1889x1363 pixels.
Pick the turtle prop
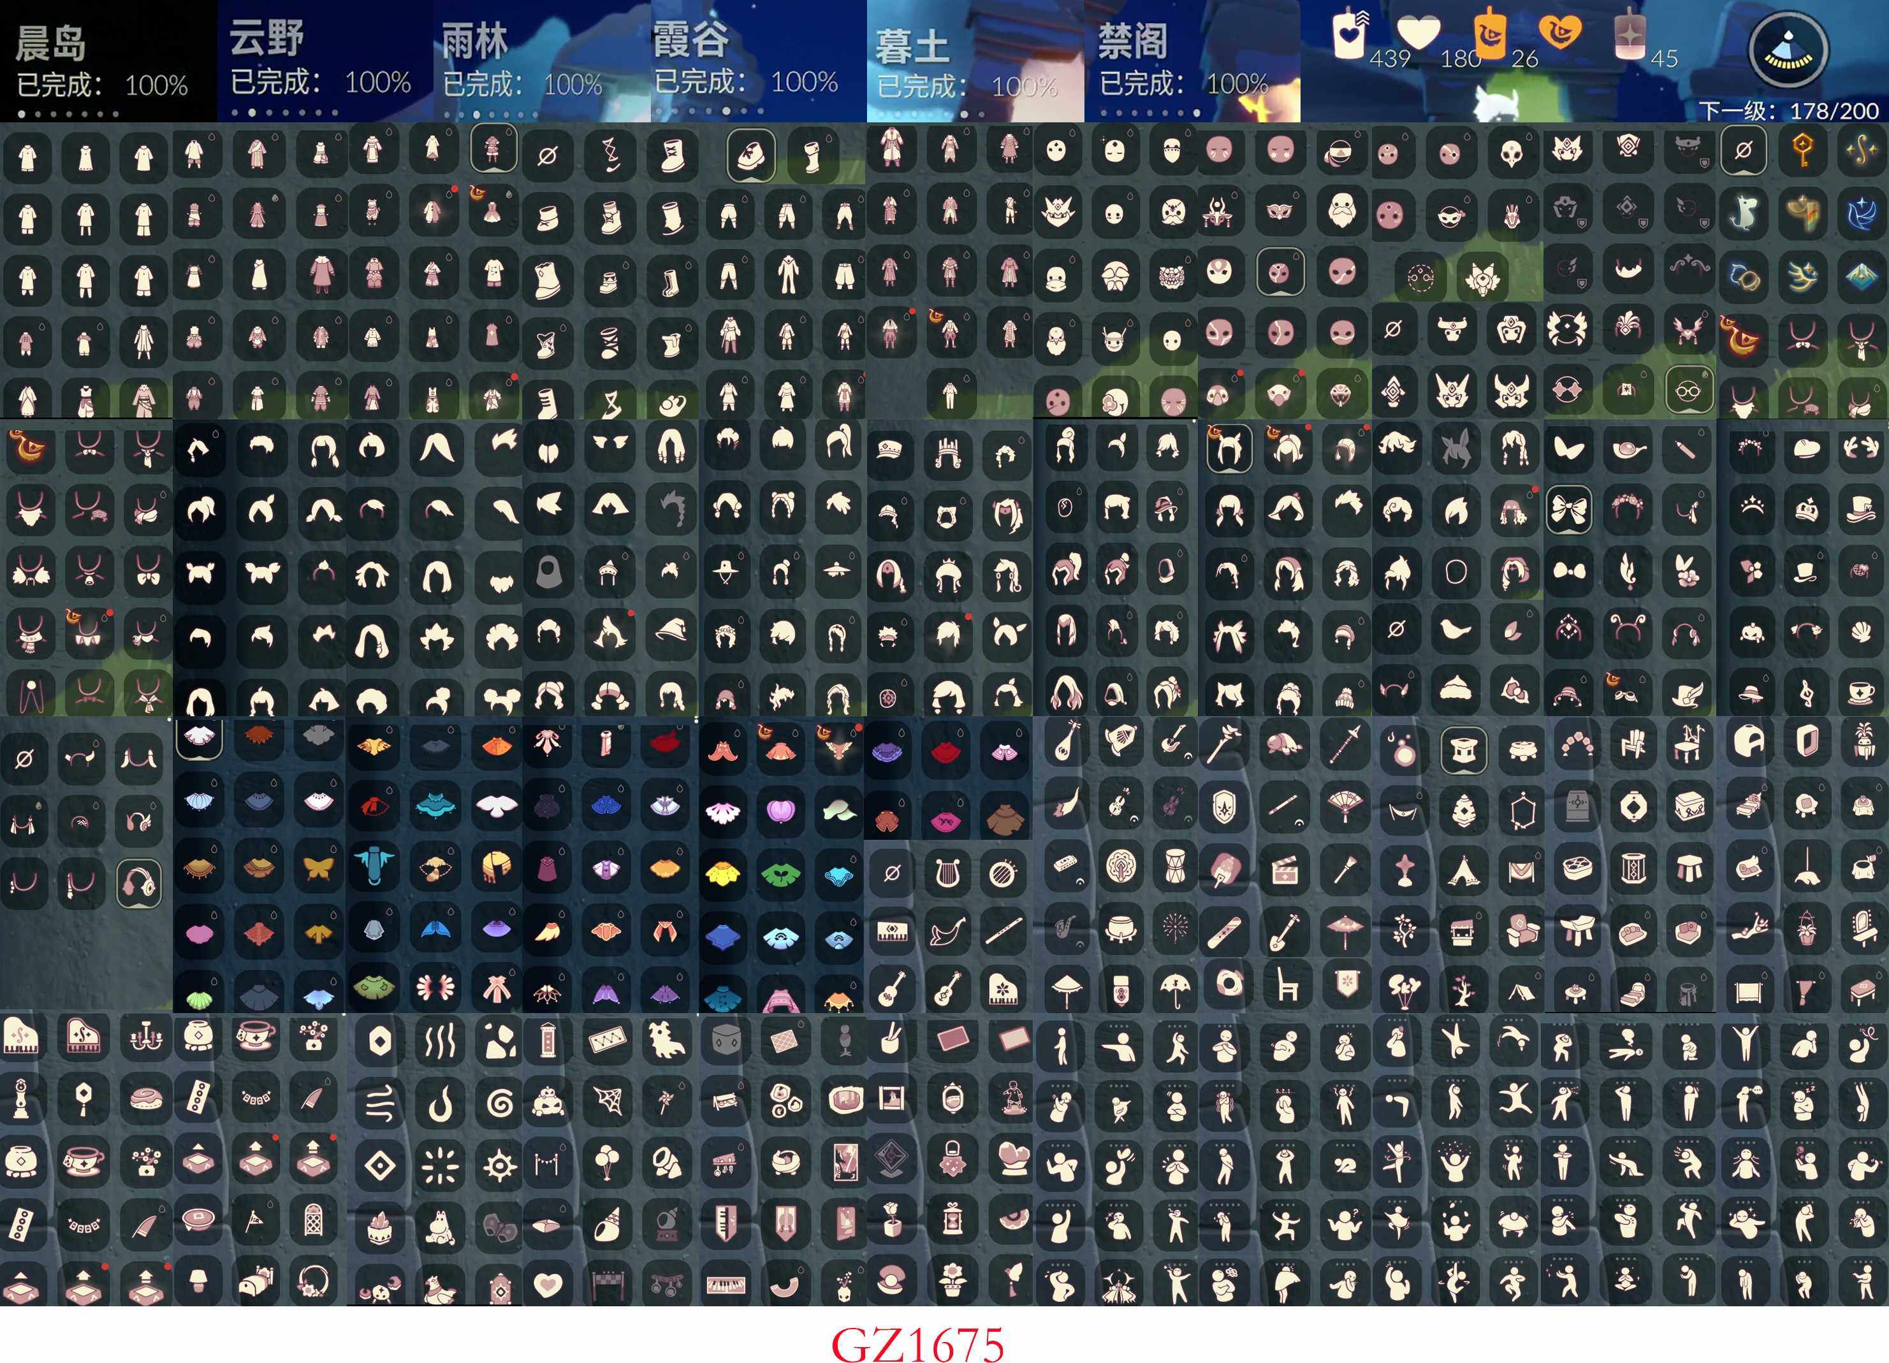click(x=1285, y=744)
